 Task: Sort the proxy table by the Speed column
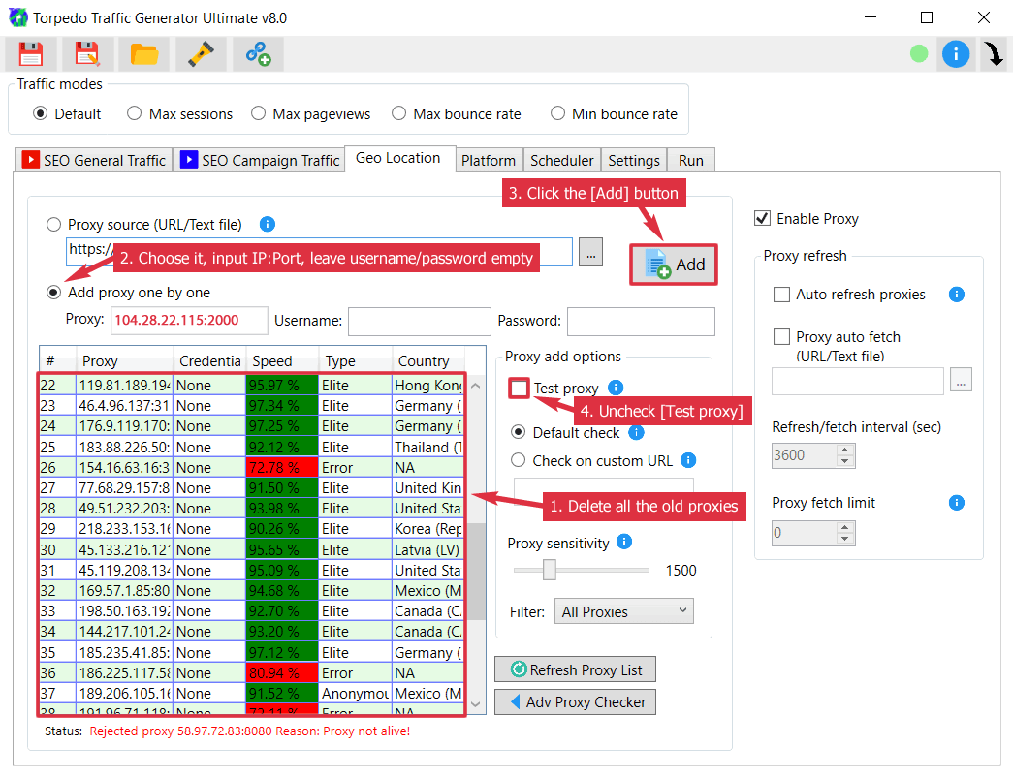282,361
